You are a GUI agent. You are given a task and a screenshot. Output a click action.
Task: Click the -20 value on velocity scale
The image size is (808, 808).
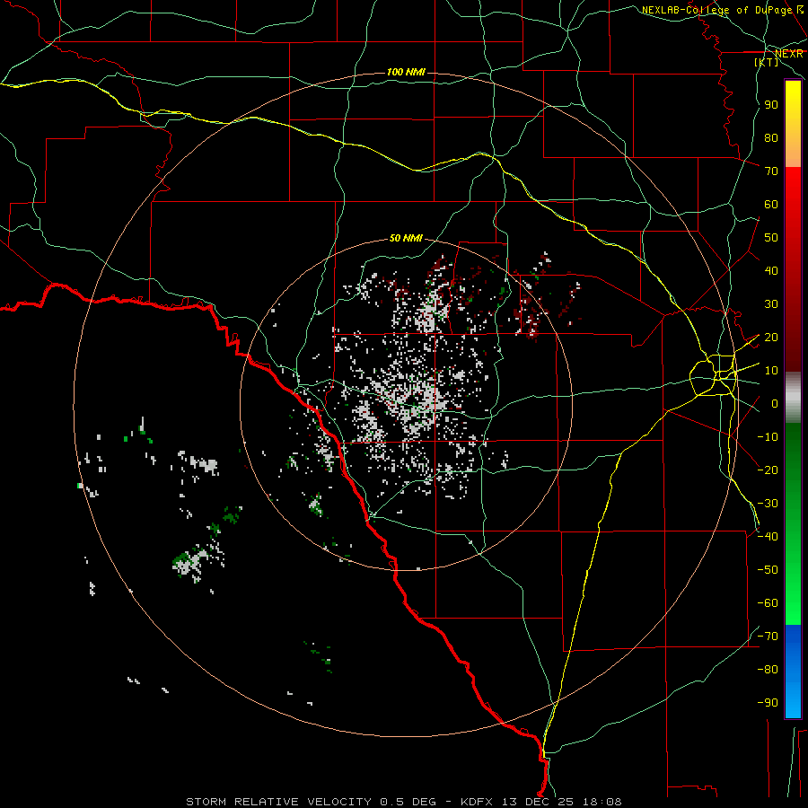(768, 470)
